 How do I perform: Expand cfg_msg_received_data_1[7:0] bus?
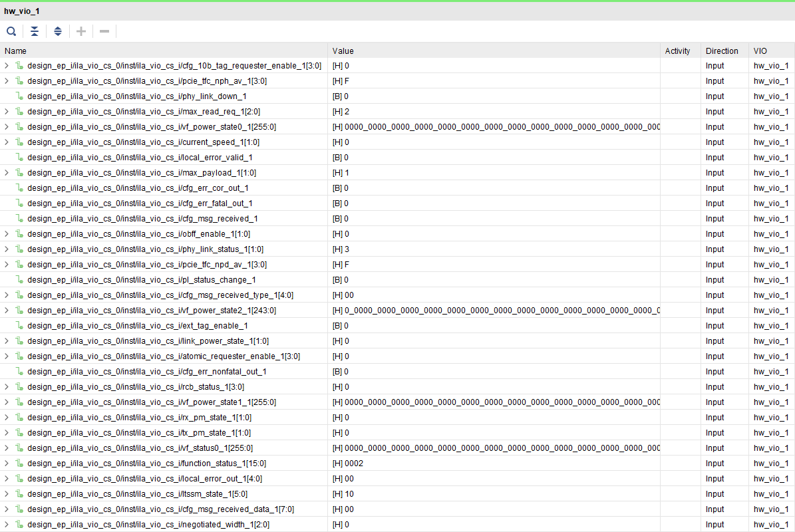(x=7, y=509)
